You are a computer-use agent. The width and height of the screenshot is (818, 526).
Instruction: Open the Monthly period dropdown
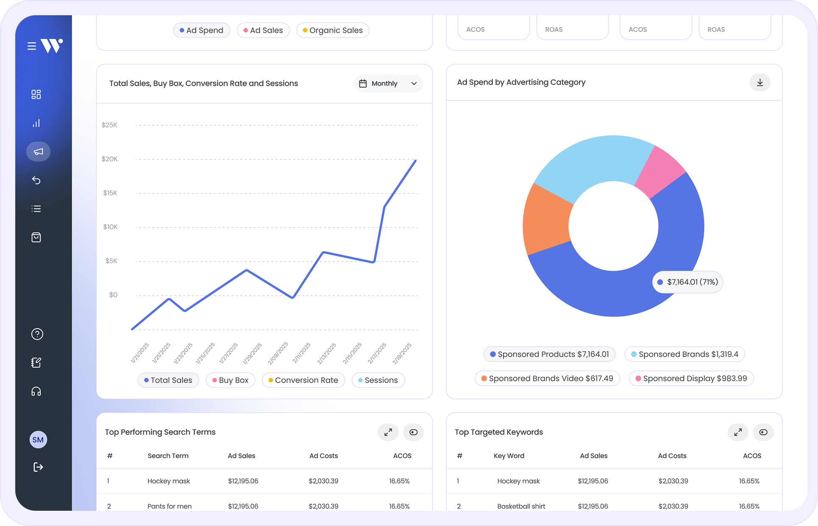[388, 83]
